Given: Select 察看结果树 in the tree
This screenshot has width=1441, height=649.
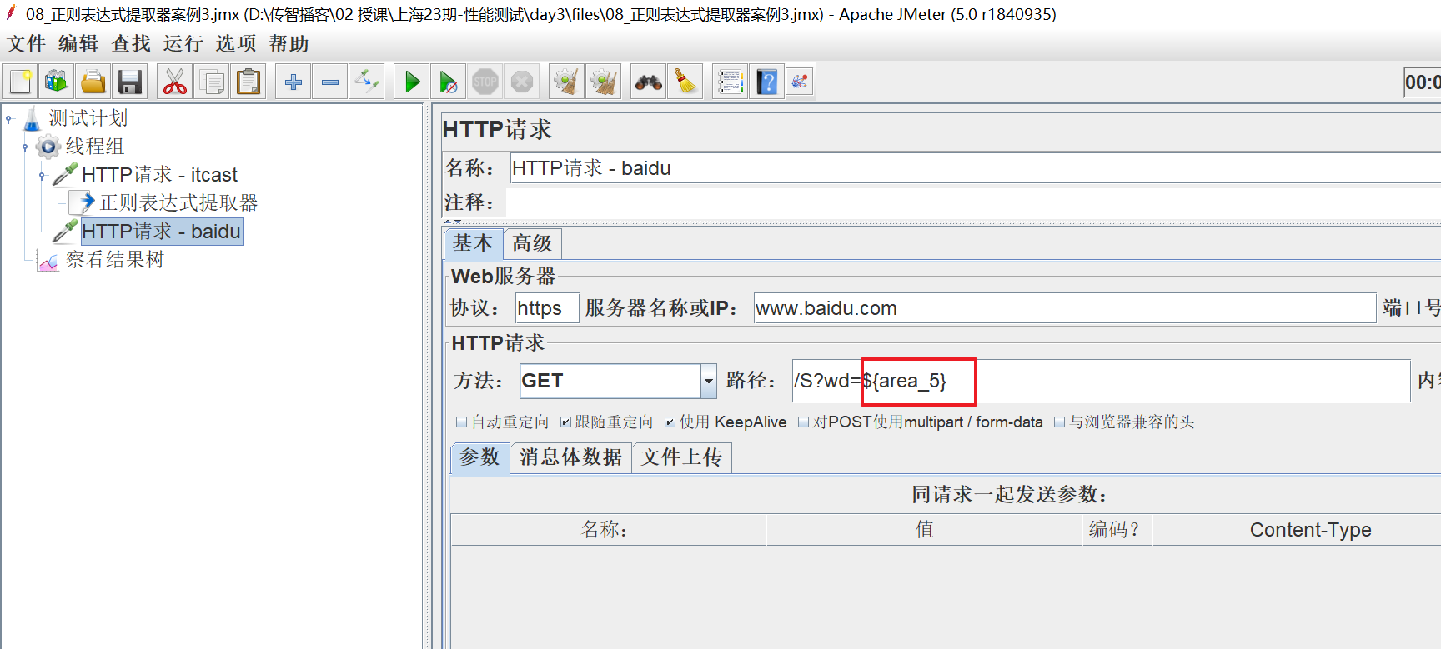Looking at the screenshot, I should pyautogui.click(x=115, y=260).
